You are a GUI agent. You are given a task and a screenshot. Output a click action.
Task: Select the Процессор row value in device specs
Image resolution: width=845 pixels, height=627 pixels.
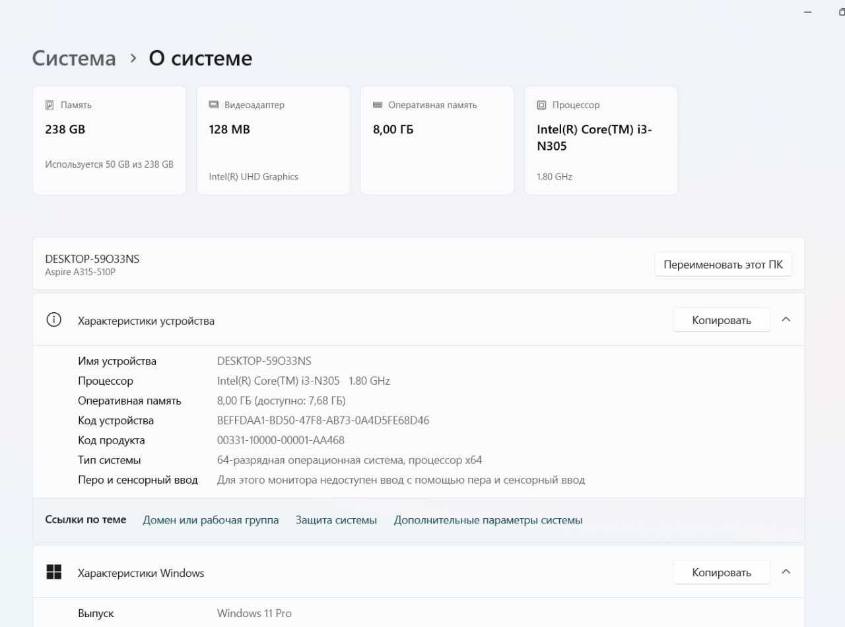[304, 381]
